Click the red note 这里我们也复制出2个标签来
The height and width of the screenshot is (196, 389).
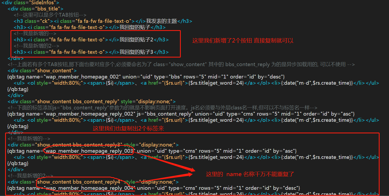[x=128, y=129]
